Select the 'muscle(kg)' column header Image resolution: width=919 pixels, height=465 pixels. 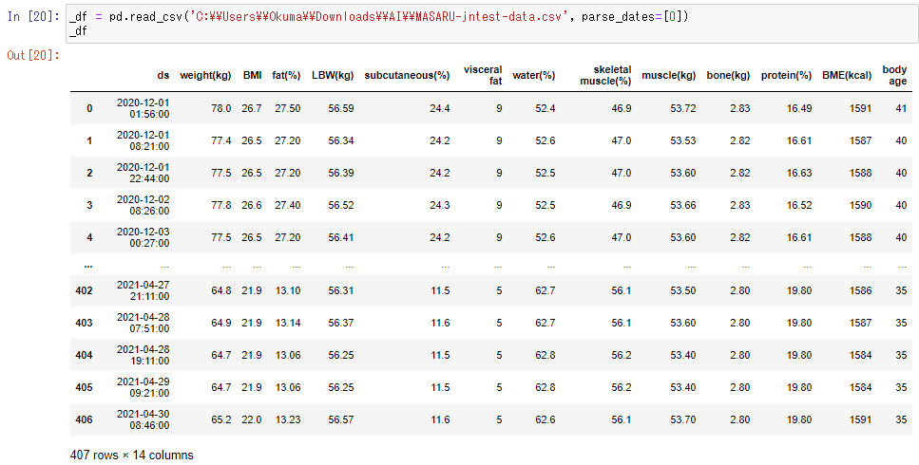tap(669, 76)
